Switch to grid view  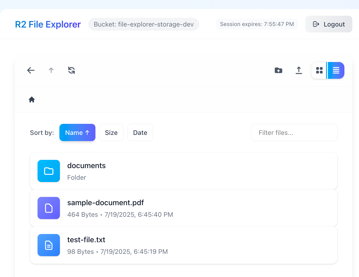pos(319,70)
